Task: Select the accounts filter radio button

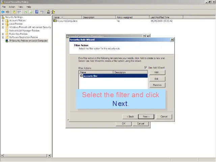Action: tap(81, 76)
